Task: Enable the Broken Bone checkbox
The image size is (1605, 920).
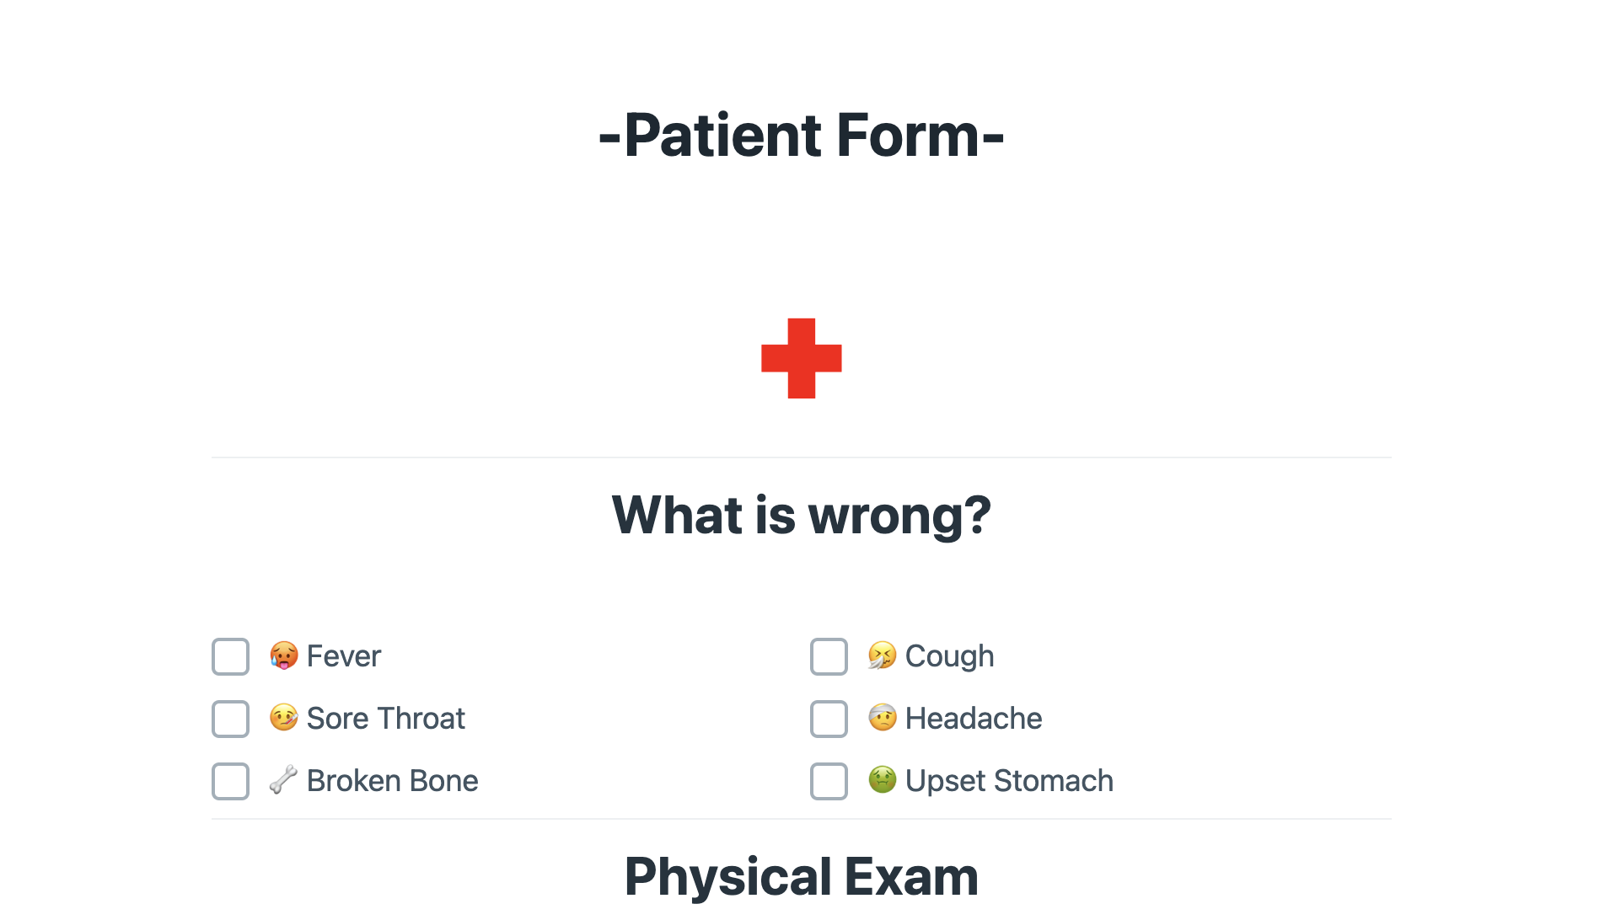Action: tap(230, 781)
